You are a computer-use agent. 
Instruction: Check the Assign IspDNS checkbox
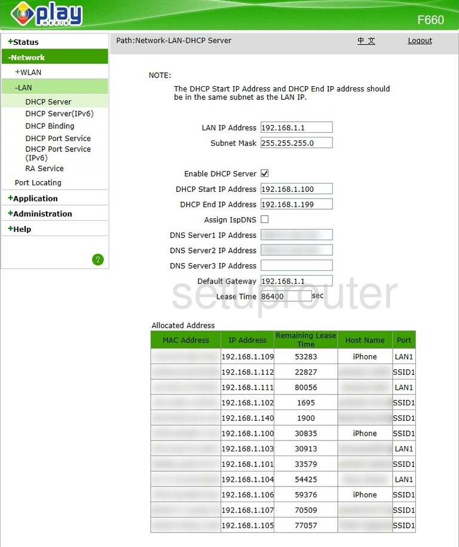tap(265, 219)
